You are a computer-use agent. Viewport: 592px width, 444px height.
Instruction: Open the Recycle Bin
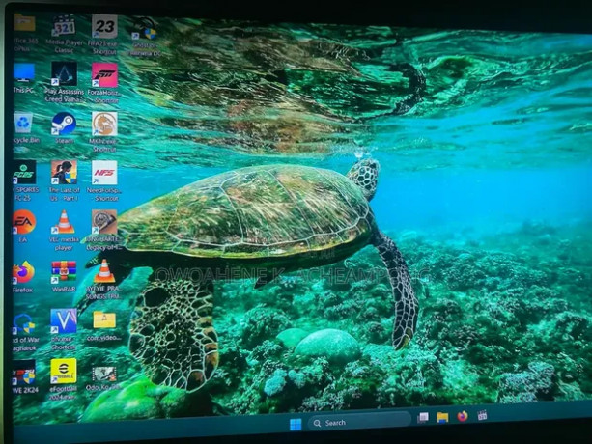point(23,124)
